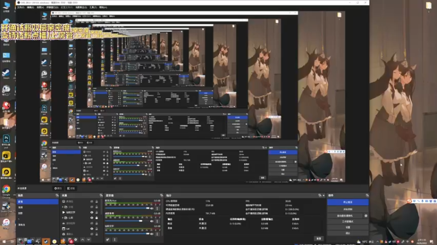The image size is (437, 245).
Task: Open the 工具(T) tools menu
Action: pos(93,7)
